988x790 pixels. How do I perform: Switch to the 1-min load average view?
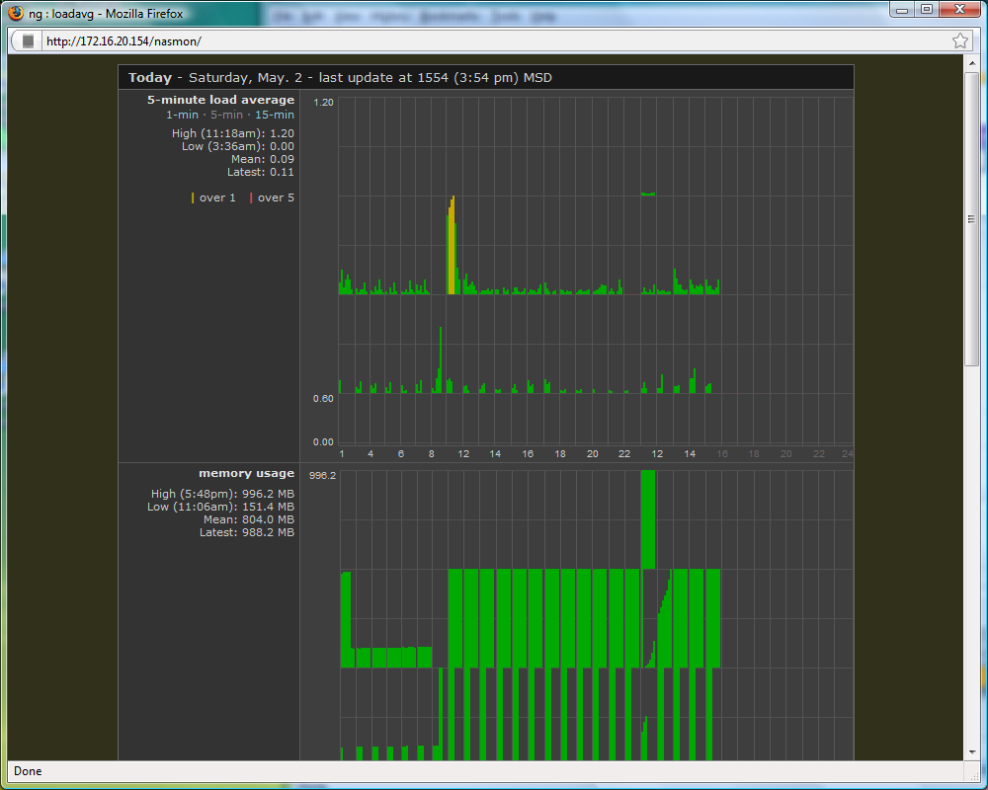click(x=182, y=115)
